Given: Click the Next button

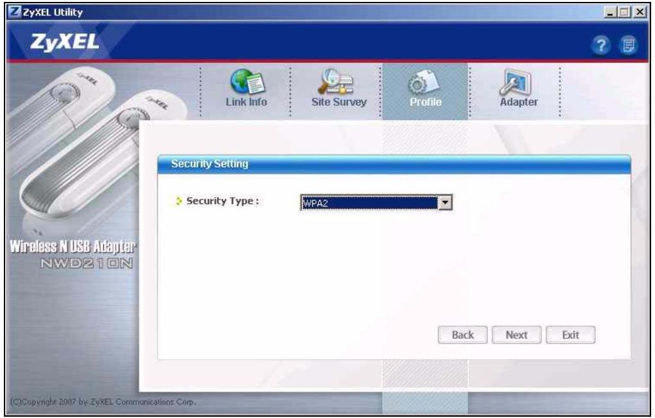Looking at the screenshot, I should coord(516,335).
